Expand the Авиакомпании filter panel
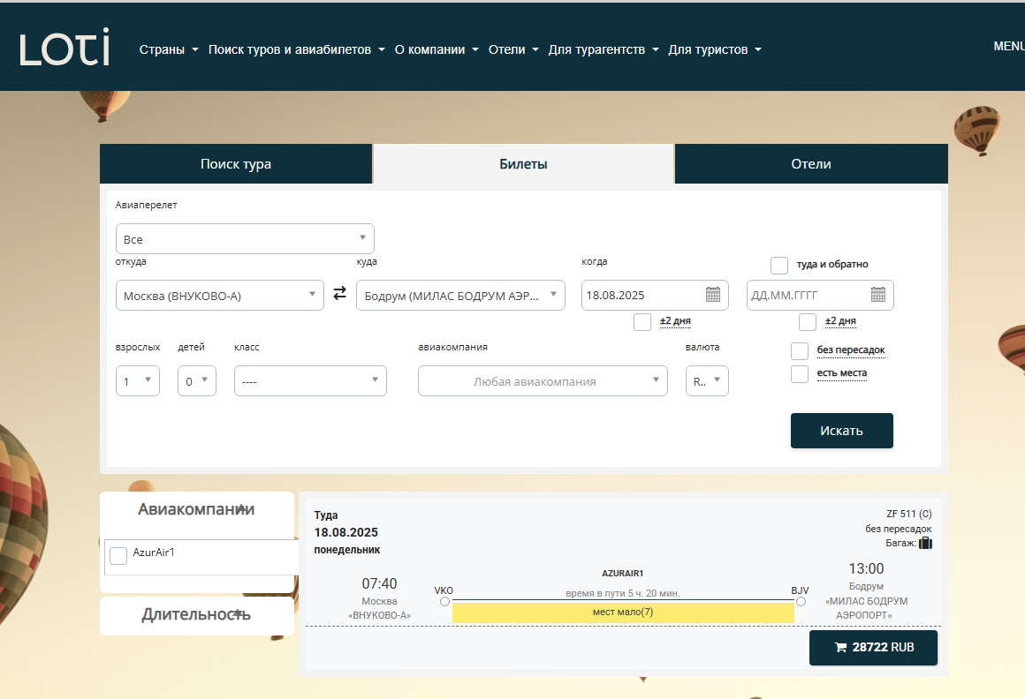1025x699 pixels. pos(197,509)
